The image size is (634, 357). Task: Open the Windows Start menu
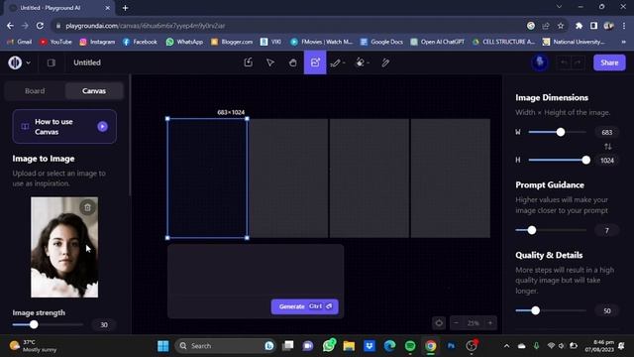163,346
